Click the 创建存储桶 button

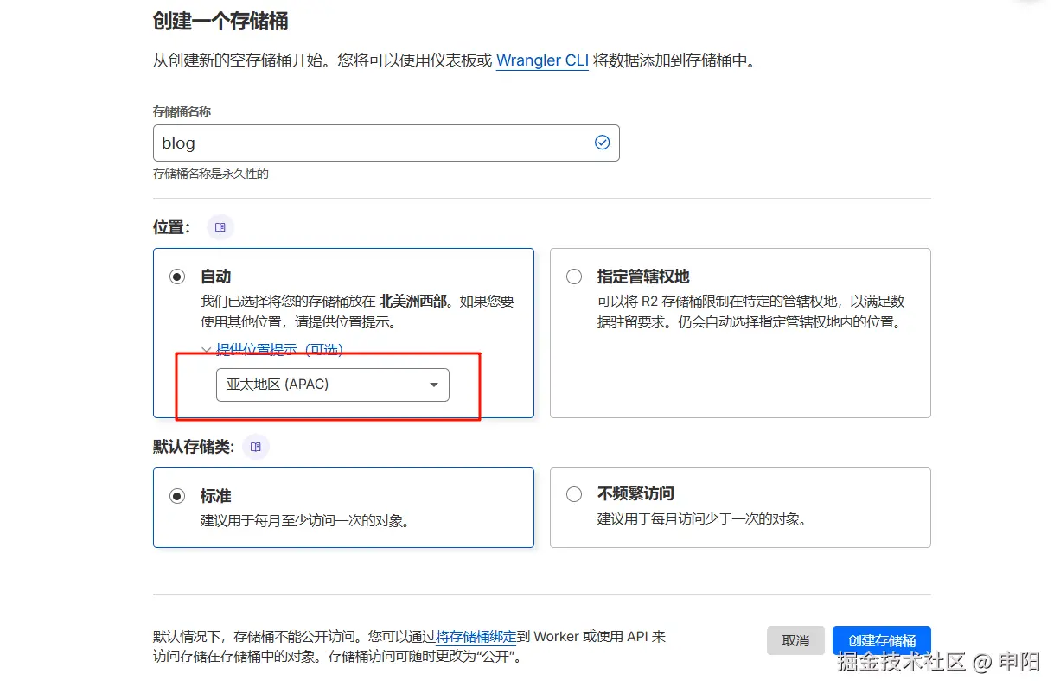(x=882, y=640)
